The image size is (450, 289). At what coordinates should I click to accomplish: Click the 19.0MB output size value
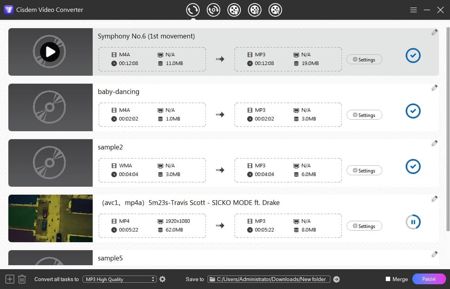[x=310, y=63]
